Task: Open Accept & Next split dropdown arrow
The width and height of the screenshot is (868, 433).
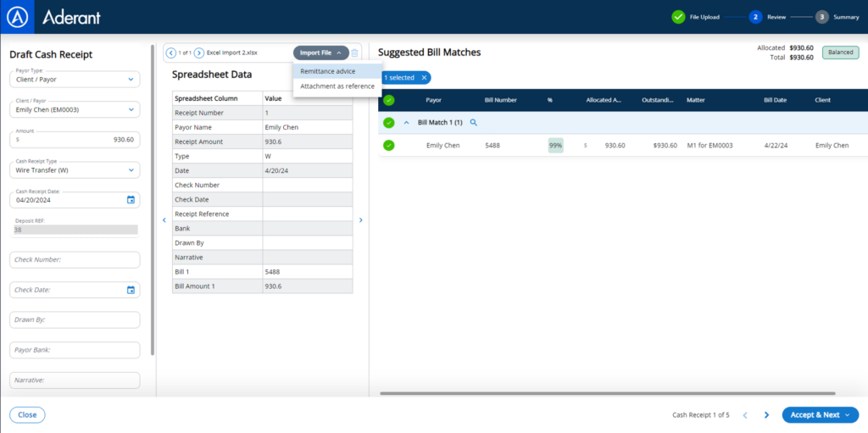Action: pyautogui.click(x=848, y=414)
